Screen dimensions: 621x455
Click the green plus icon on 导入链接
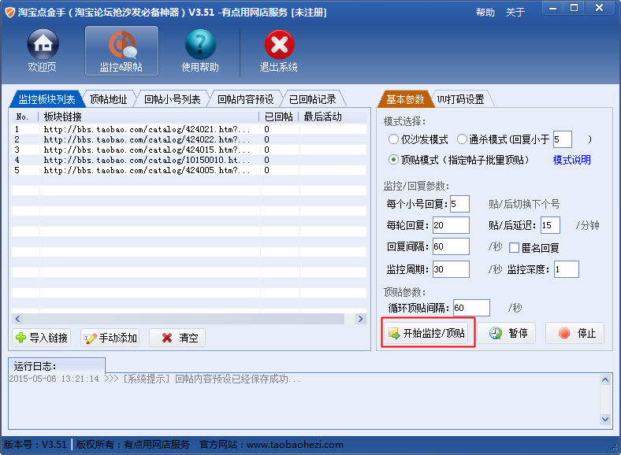[x=20, y=338]
